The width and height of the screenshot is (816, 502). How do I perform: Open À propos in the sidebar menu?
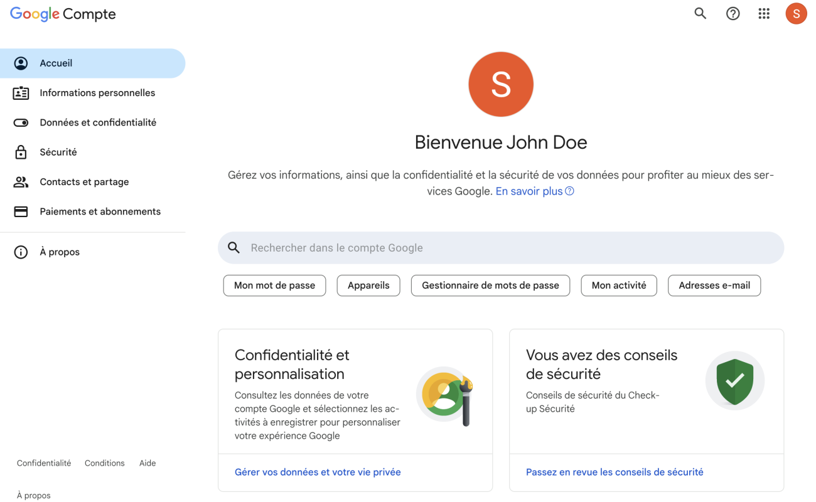pyautogui.click(x=93, y=252)
